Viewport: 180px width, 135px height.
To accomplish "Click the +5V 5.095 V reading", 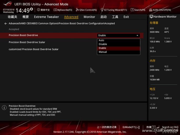I will pos(168,98).
